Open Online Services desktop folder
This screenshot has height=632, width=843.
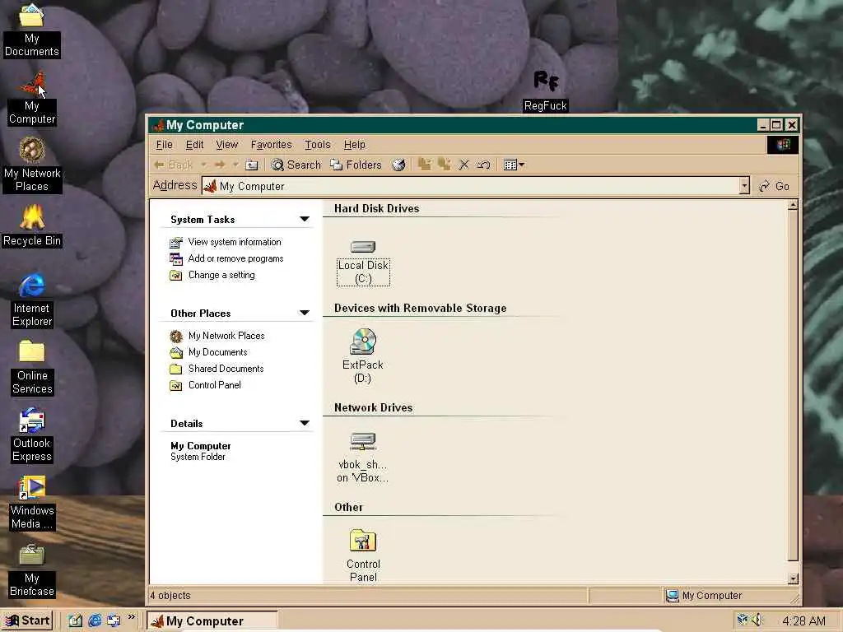pyautogui.click(x=32, y=368)
